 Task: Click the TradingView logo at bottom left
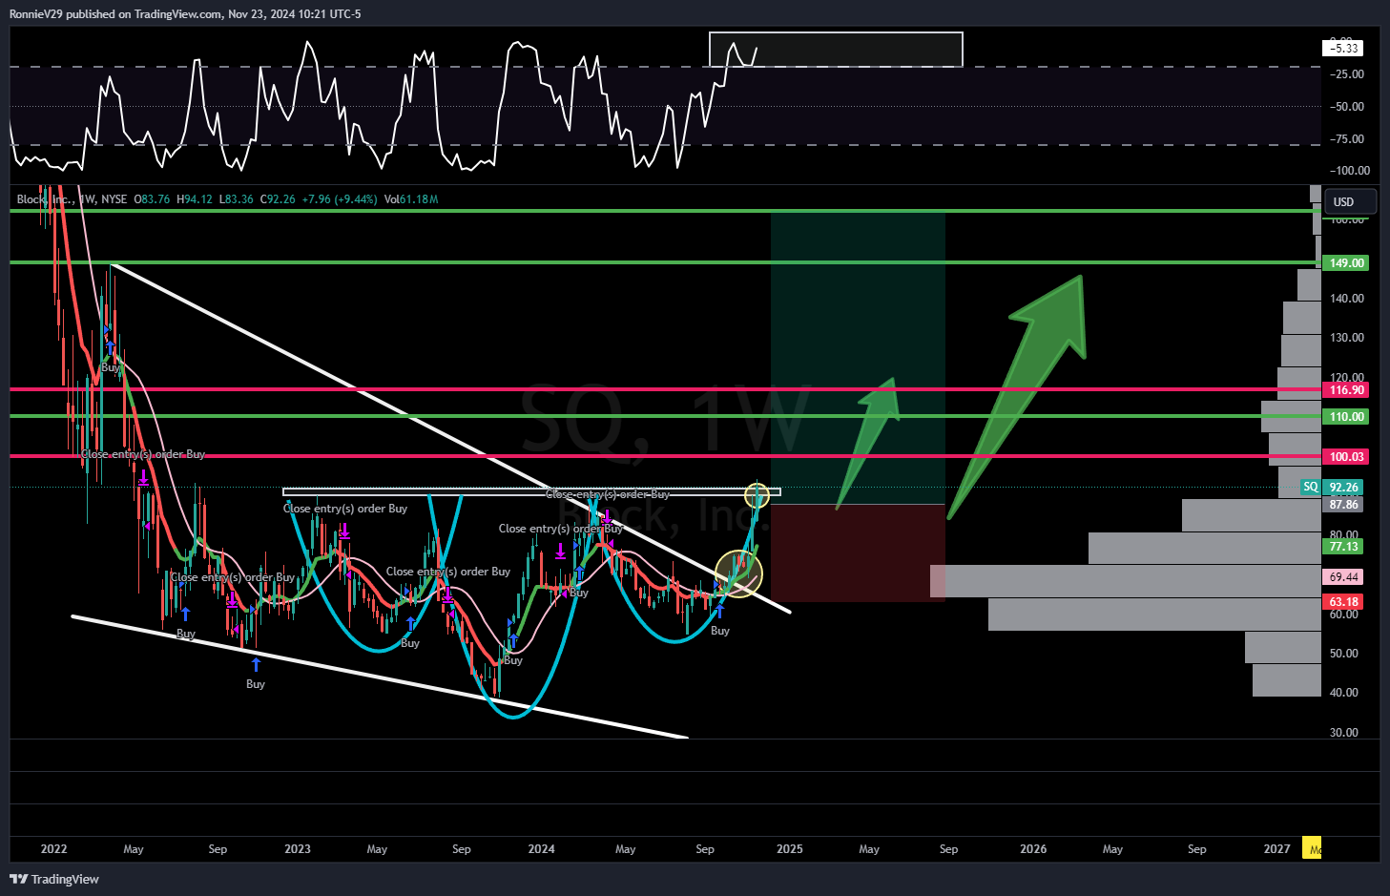point(54,879)
